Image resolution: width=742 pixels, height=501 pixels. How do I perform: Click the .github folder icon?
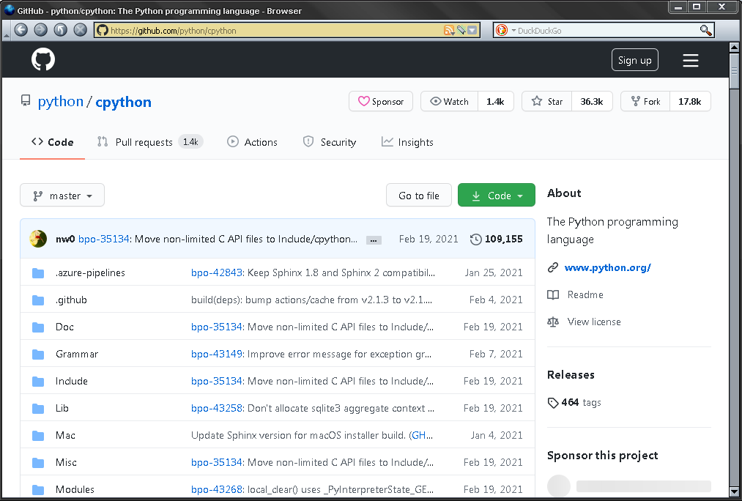38,300
